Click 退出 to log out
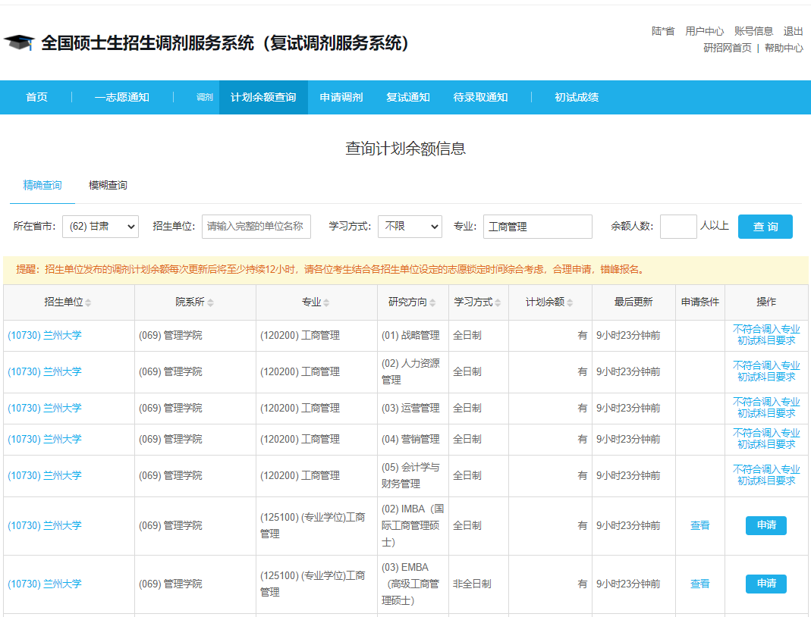 point(794,30)
